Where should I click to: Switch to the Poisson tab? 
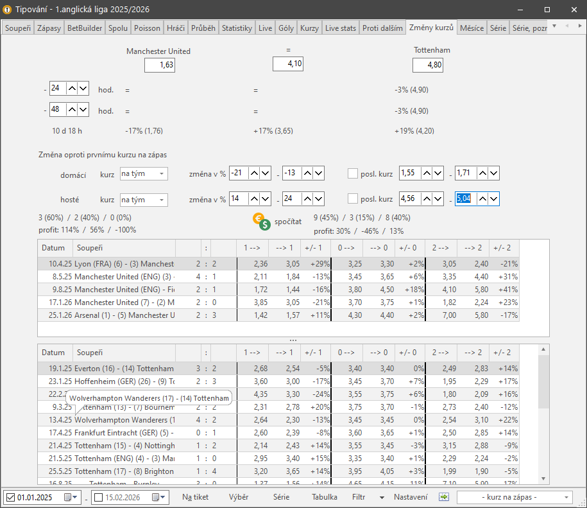coord(148,28)
